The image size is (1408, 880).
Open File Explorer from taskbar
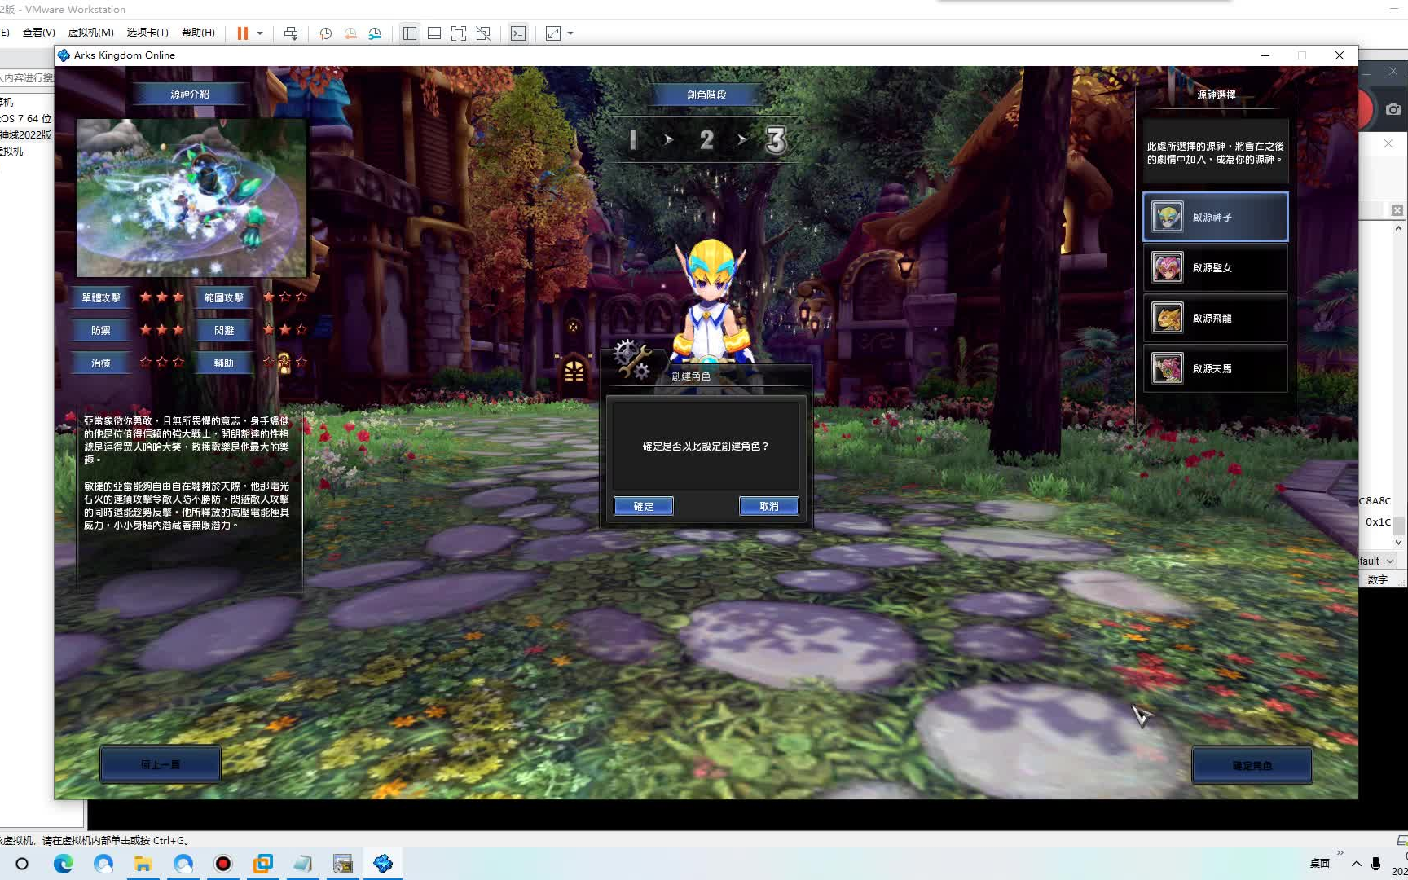pyautogui.click(x=143, y=864)
